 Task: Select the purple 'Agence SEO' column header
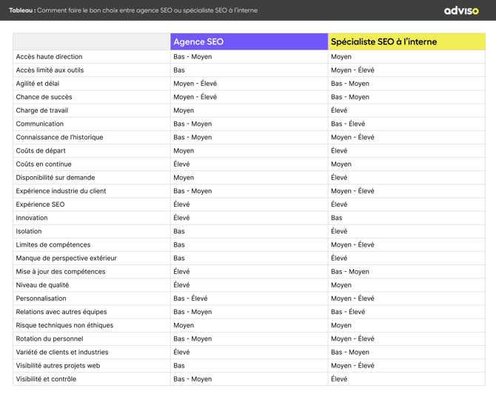click(198, 41)
